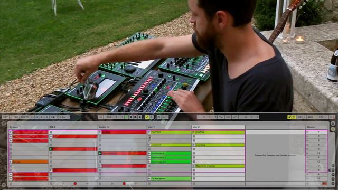This screenshot has width=338, height=190.
Task: Launch the vocshort clip
Action: click(x=149, y=145)
